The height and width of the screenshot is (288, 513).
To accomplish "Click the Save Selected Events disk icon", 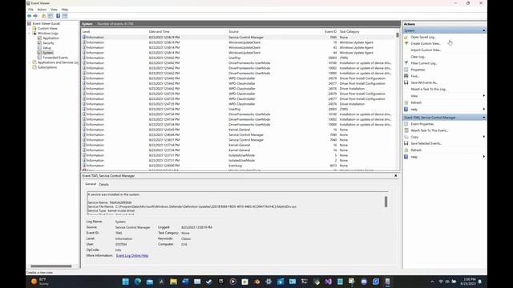I will (x=406, y=143).
